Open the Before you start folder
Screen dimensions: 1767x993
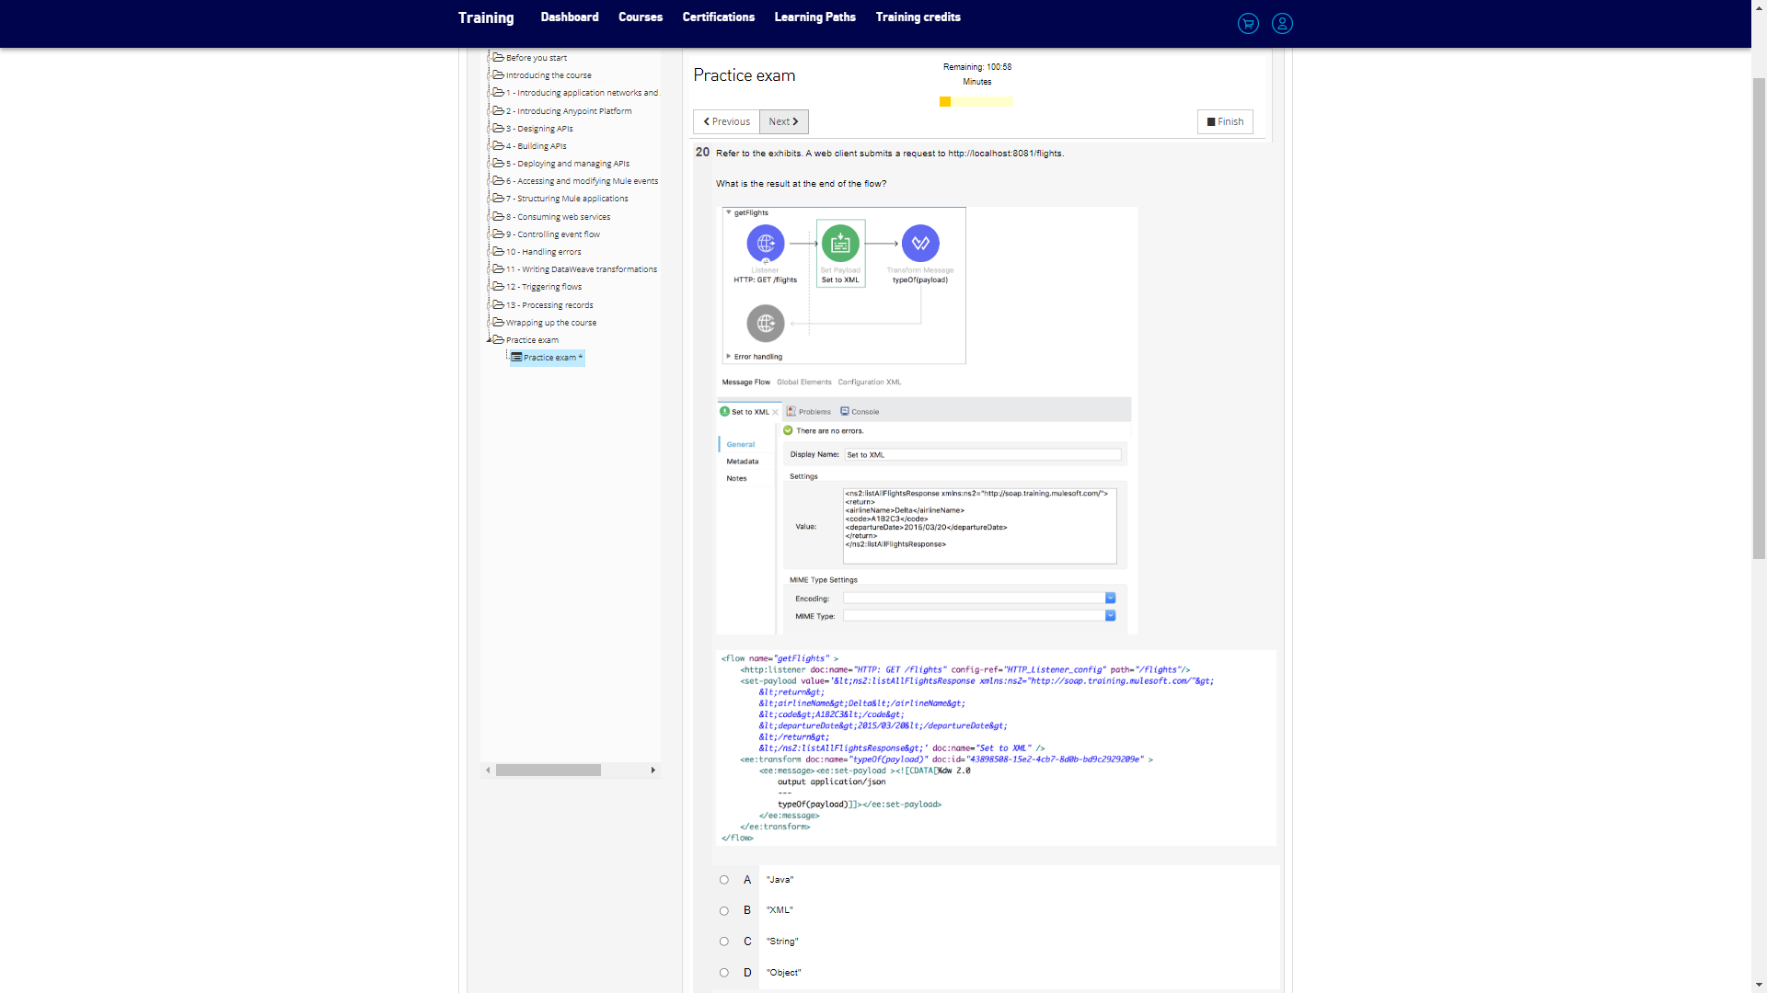click(x=536, y=58)
